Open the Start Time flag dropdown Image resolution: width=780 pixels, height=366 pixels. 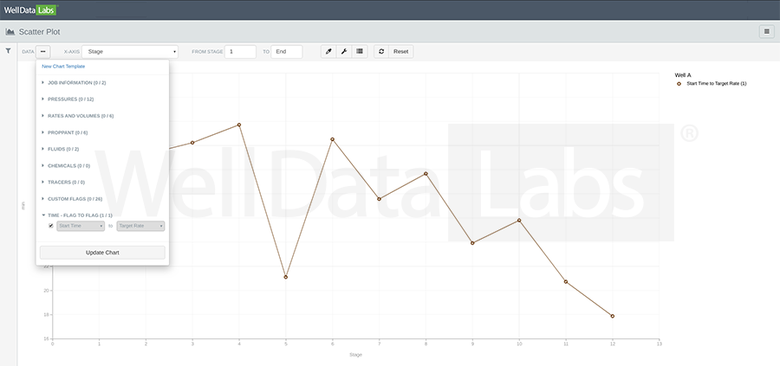click(x=81, y=226)
